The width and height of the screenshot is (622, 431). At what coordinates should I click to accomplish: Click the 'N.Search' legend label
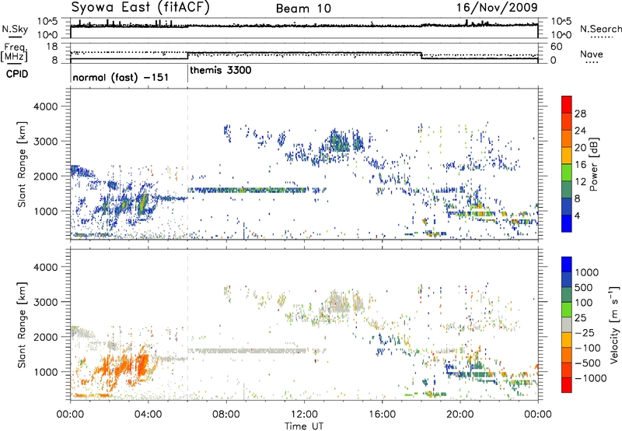click(600, 29)
